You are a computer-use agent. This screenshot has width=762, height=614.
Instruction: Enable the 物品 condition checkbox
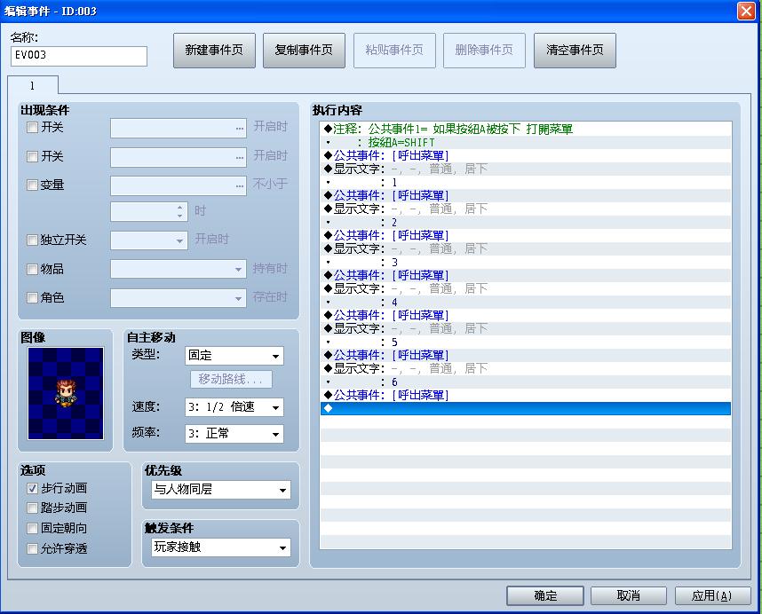32,269
